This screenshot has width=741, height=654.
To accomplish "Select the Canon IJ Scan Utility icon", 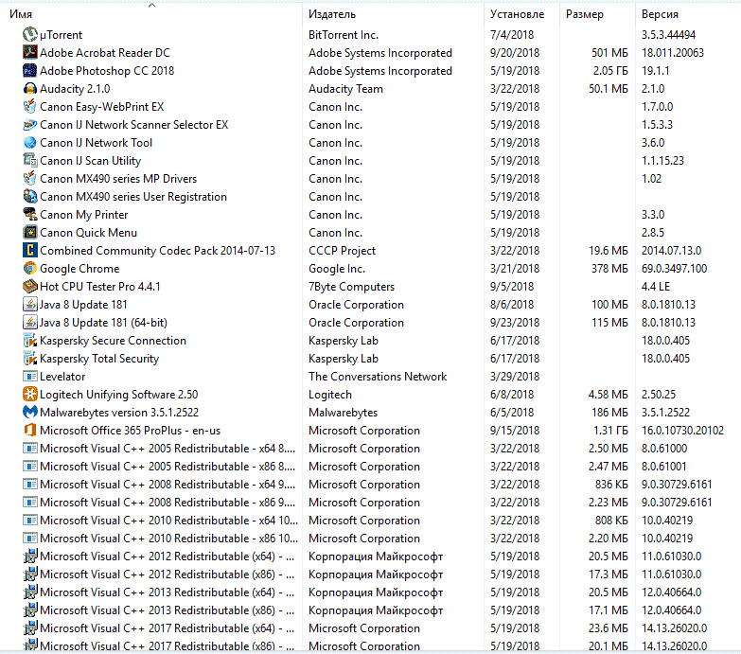I will [x=29, y=160].
